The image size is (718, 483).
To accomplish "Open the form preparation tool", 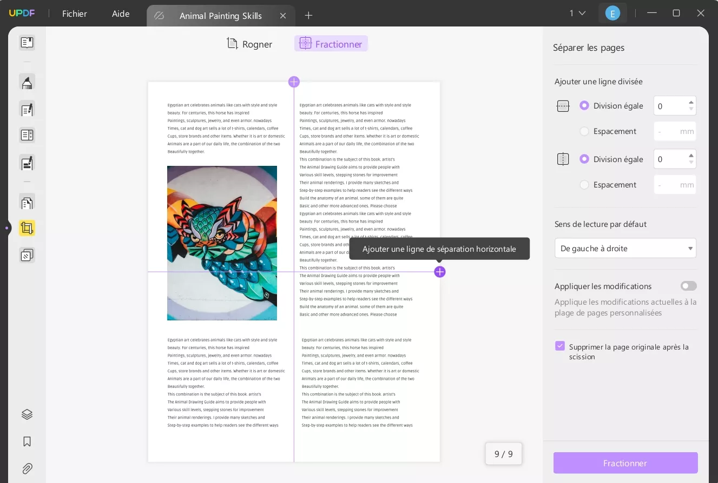I will tap(27, 135).
